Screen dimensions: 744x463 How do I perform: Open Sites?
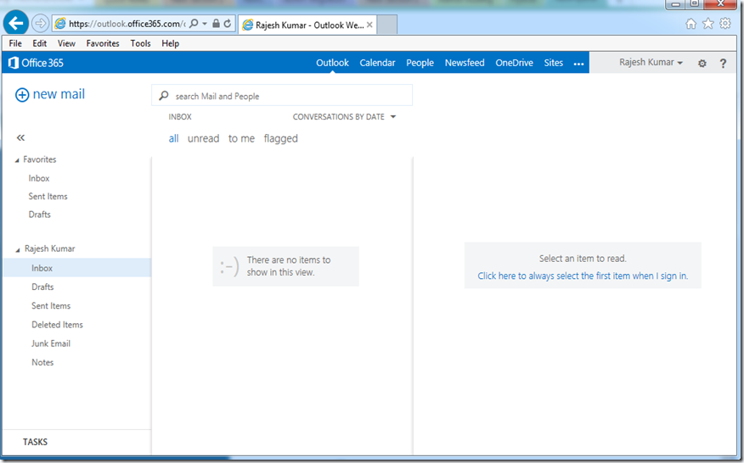[553, 63]
